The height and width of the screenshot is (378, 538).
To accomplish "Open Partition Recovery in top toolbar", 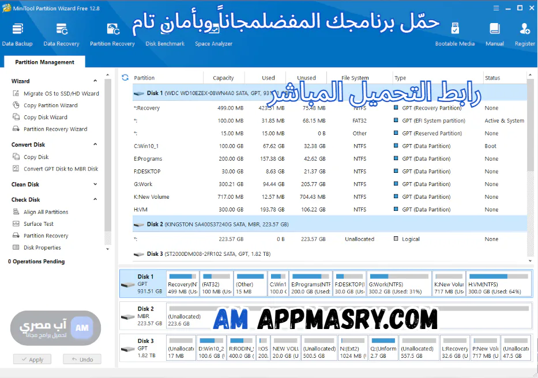I will click(x=112, y=35).
